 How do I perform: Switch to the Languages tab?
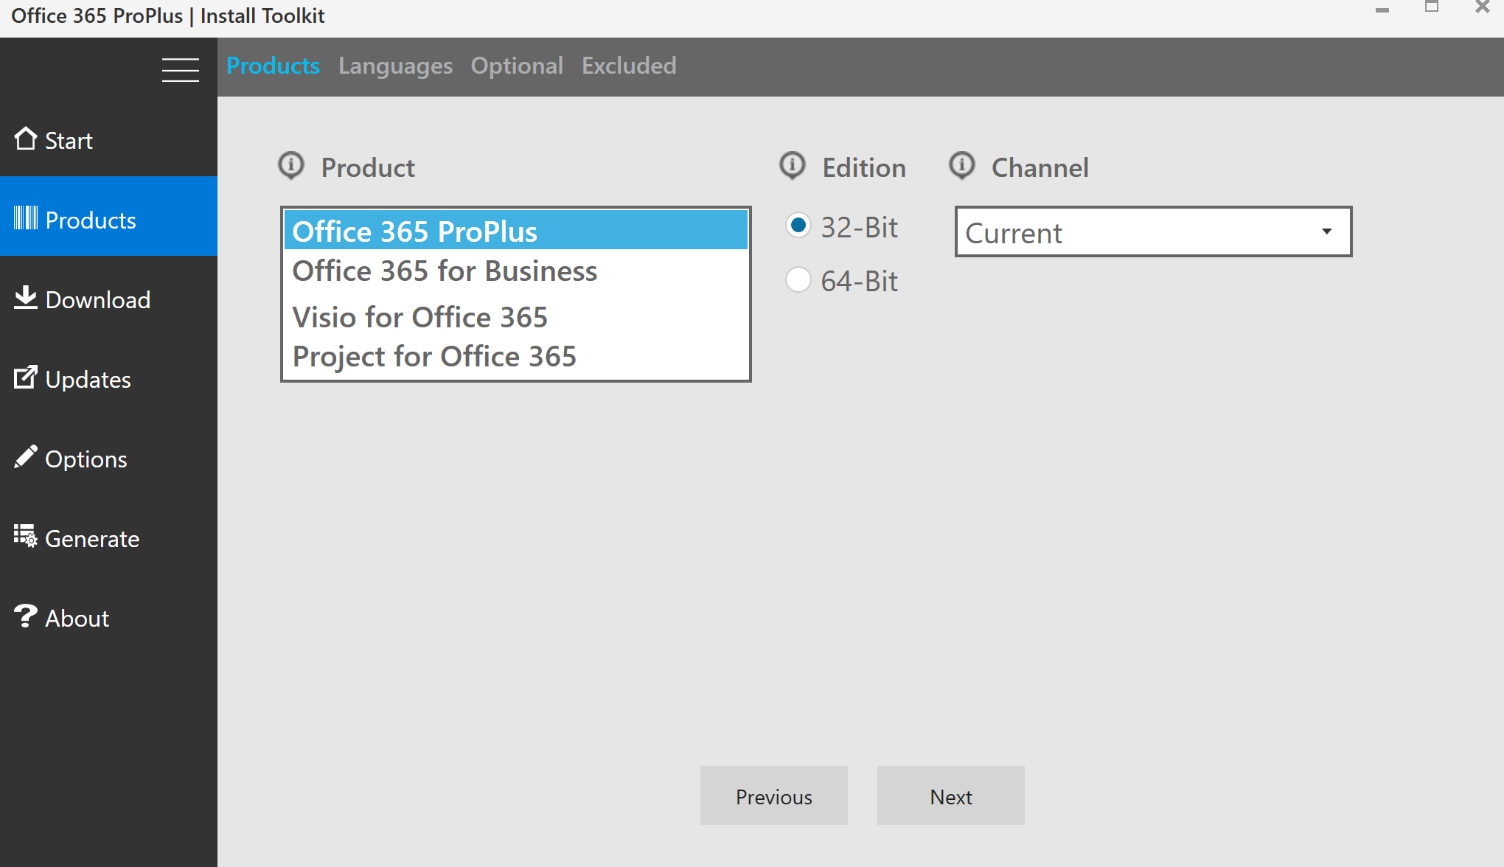coord(395,66)
